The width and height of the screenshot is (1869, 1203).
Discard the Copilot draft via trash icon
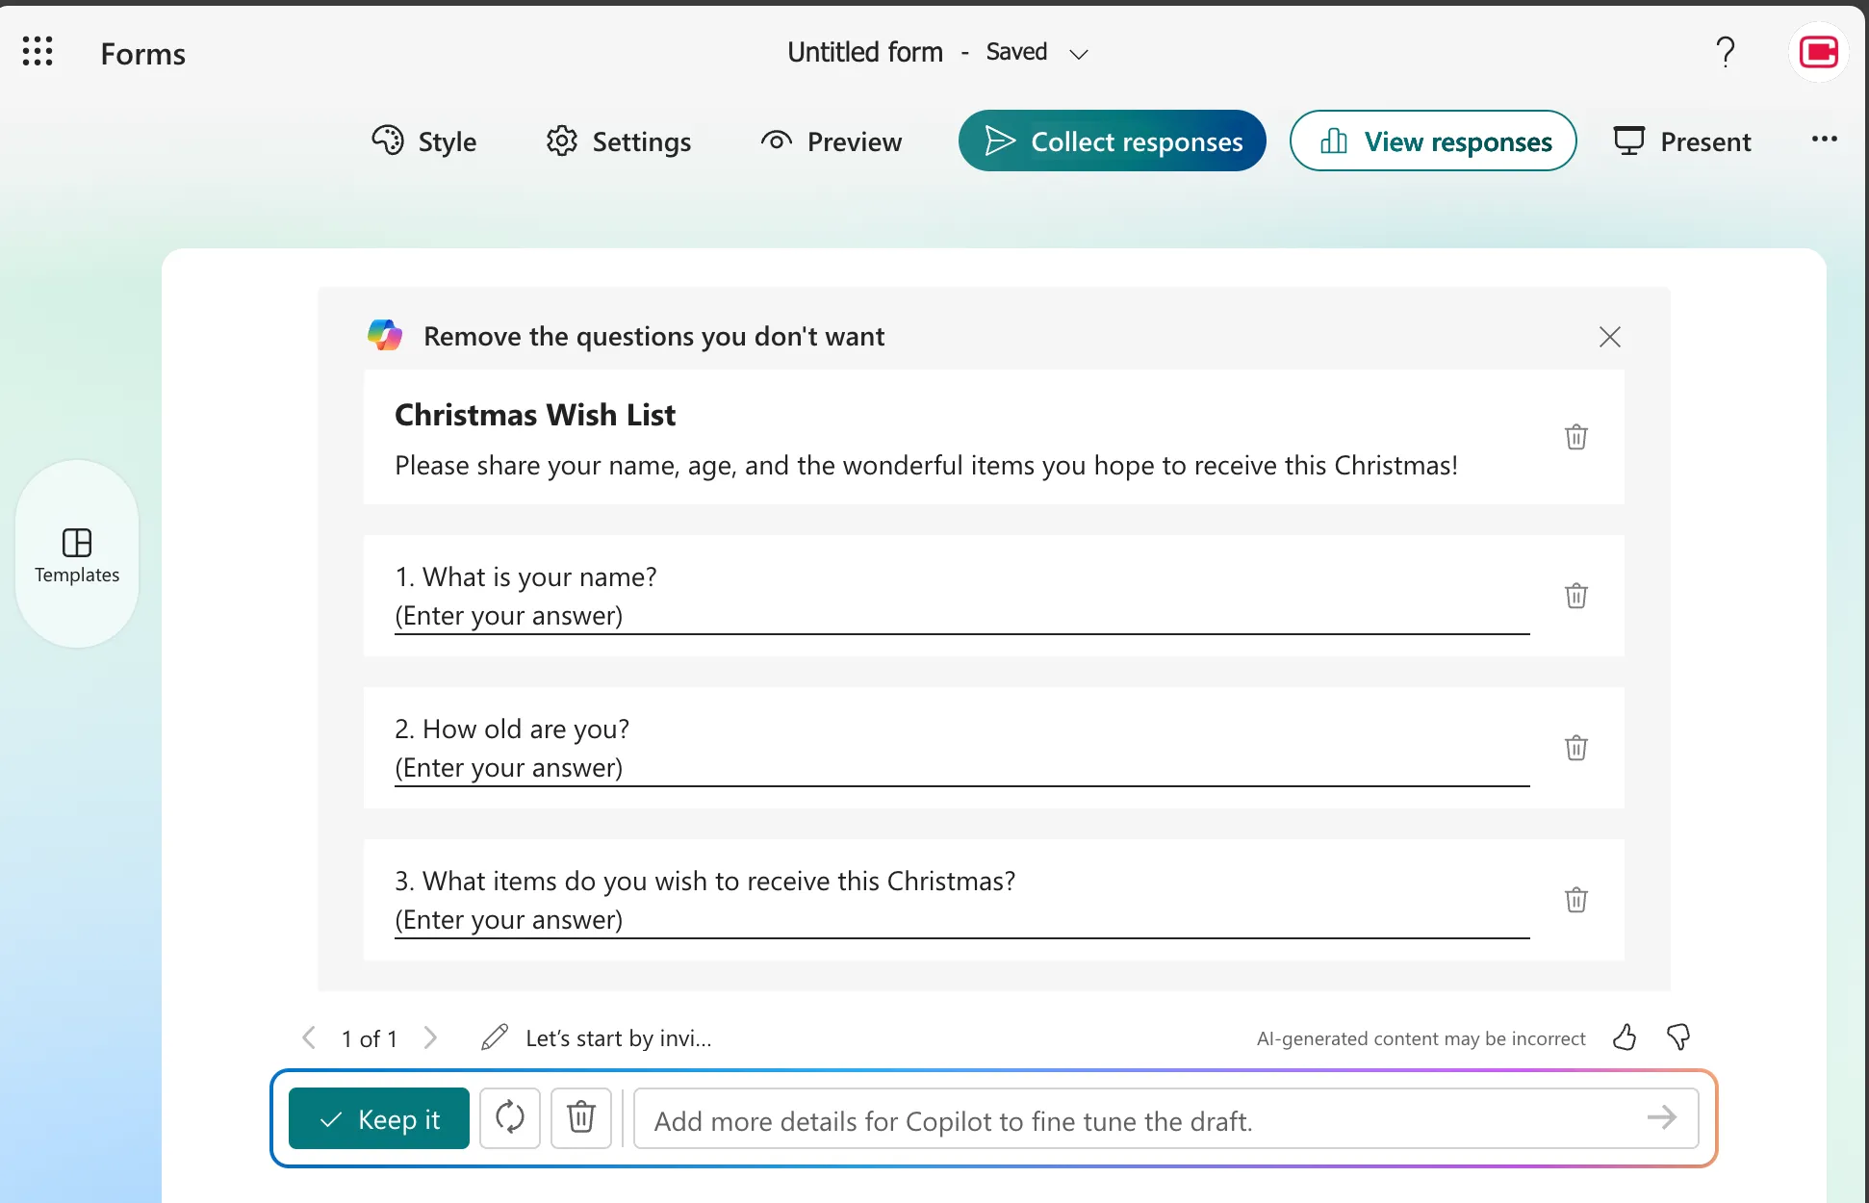[580, 1118]
